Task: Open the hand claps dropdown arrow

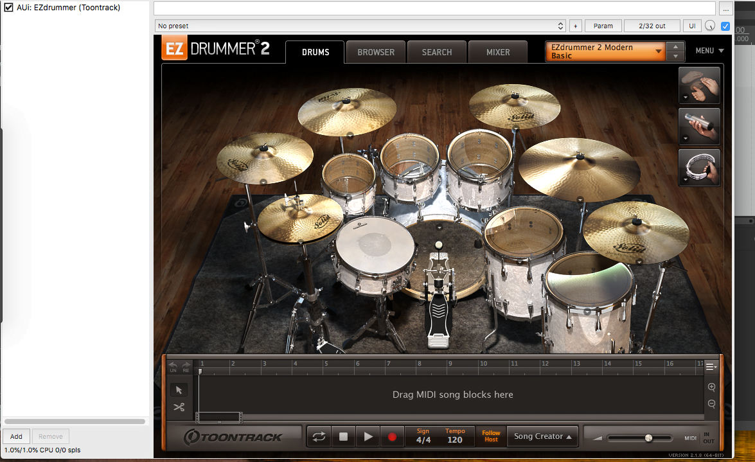Action: tap(686, 98)
